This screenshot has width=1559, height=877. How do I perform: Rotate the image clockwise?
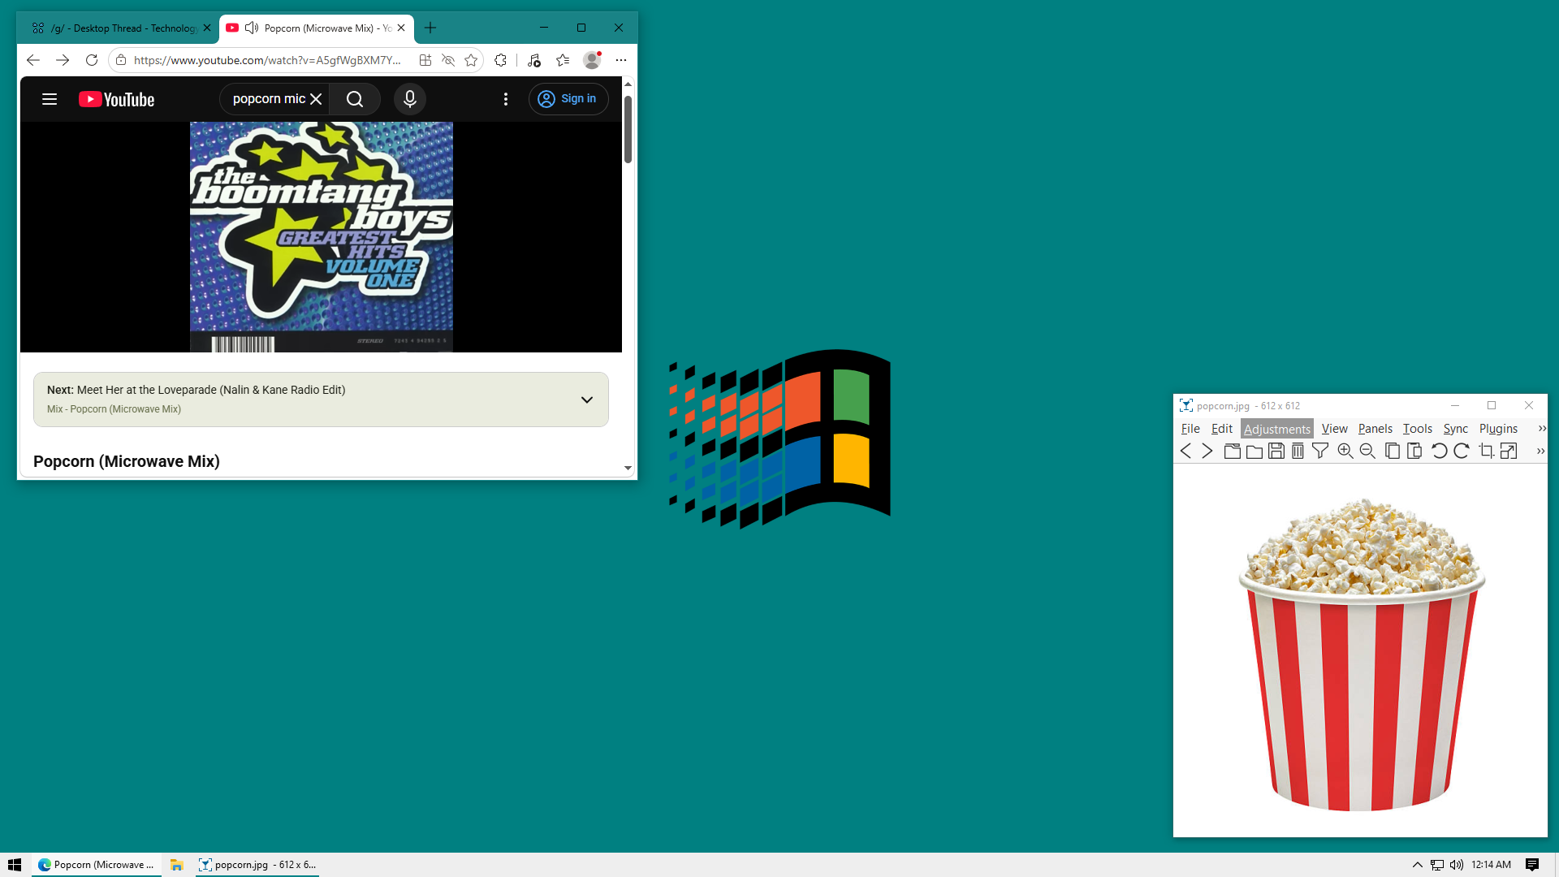coord(1462,451)
